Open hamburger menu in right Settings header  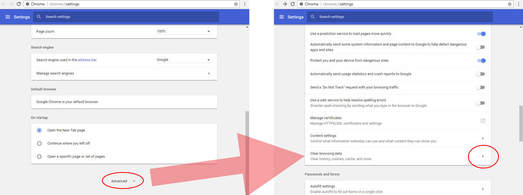281,17
